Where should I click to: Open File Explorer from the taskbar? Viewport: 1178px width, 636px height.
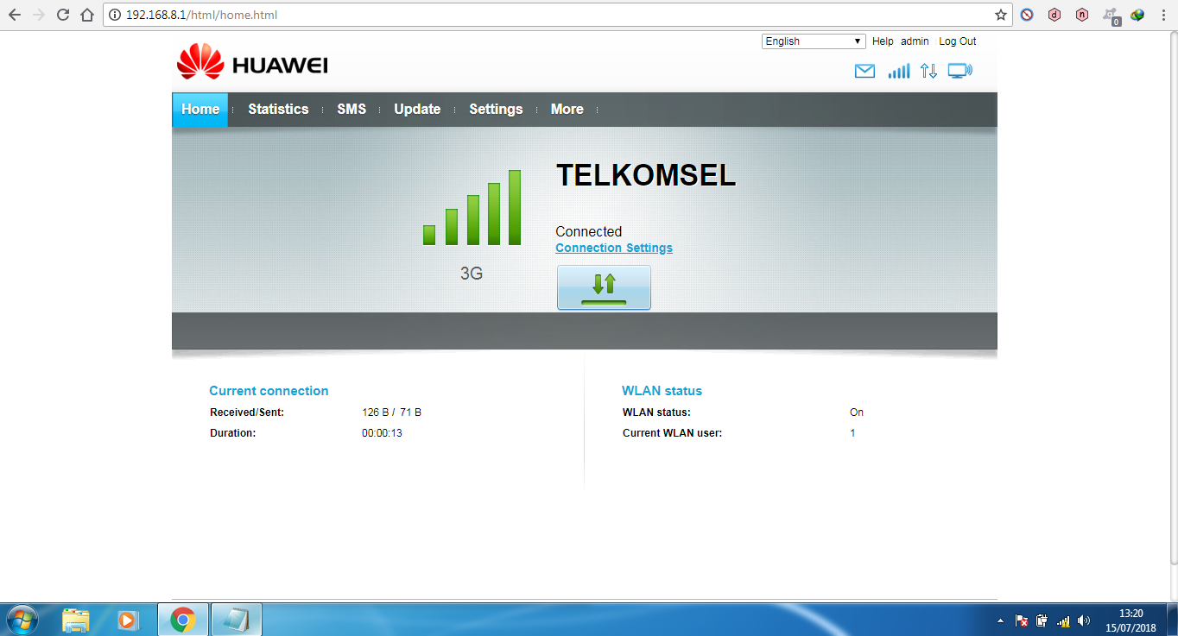[x=76, y=620]
